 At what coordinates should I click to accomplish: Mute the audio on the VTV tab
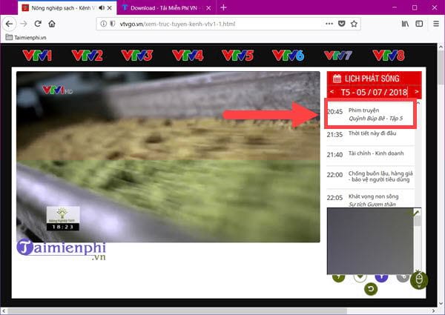point(102,8)
